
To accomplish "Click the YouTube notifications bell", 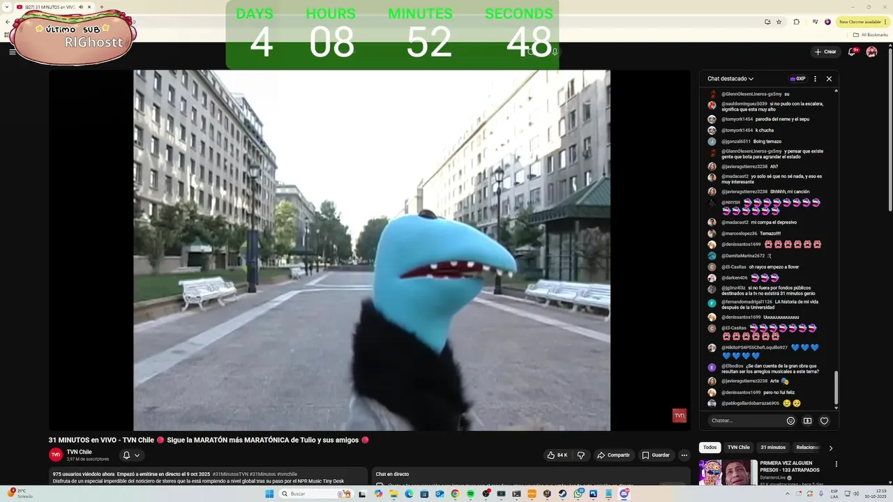I will click(853, 52).
